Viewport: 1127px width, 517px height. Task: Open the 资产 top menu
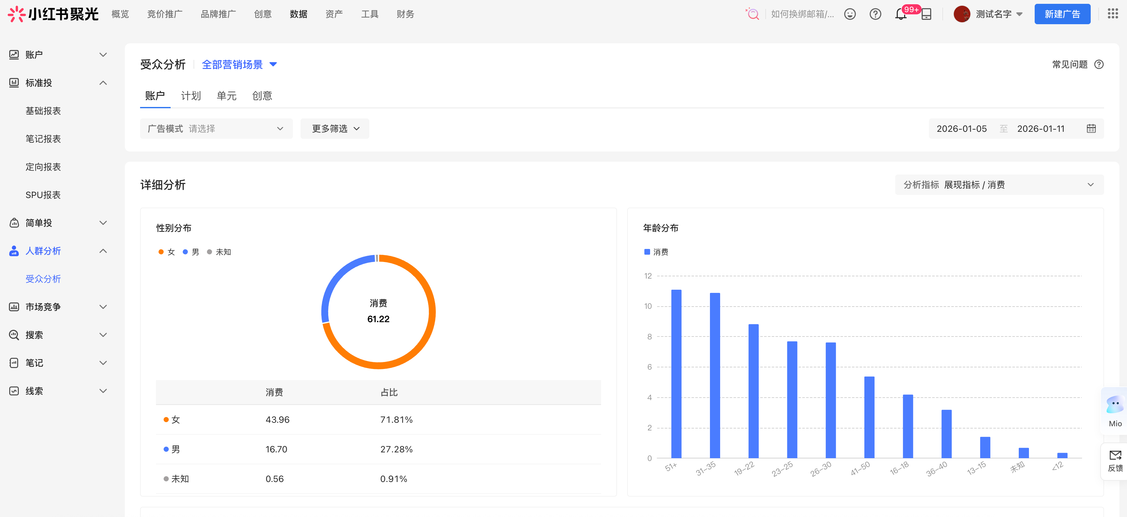[334, 14]
